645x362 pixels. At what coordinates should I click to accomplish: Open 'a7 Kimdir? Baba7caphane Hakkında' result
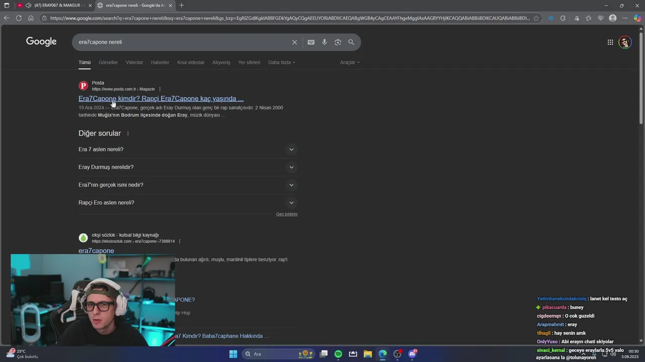click(222, 336)
